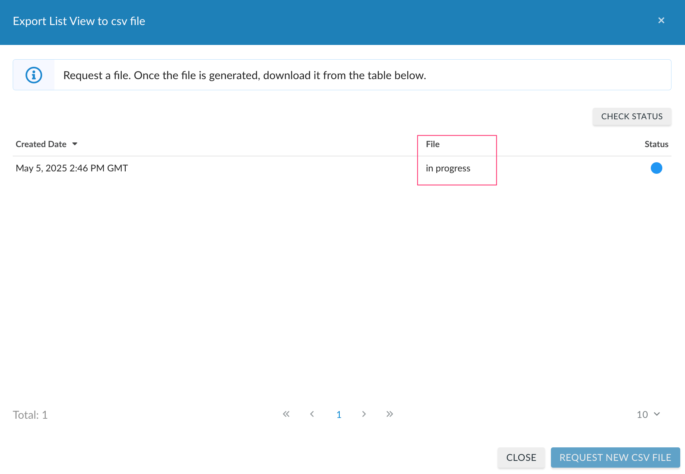The image size is (685, 474).
Task: Jump to the last page with double-right arrows
Action: pyautogui.click(x=389, y=414)
